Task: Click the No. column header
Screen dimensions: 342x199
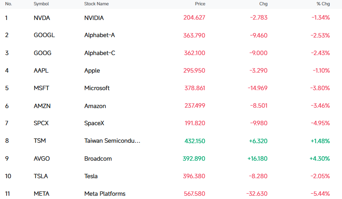Action: (9, 4)
